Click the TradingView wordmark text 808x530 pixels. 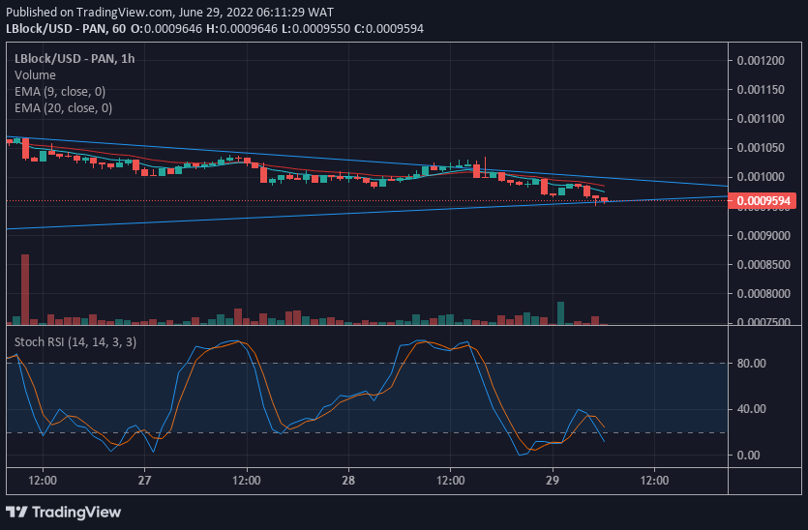point(76,512)
